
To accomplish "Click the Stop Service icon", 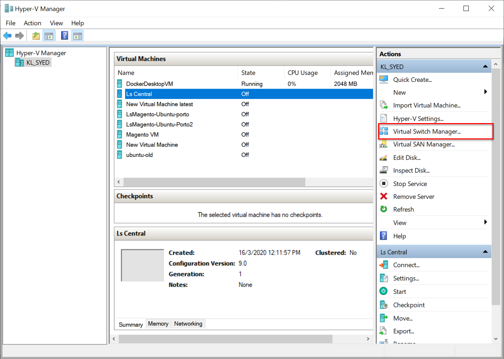I will [384, 184].
